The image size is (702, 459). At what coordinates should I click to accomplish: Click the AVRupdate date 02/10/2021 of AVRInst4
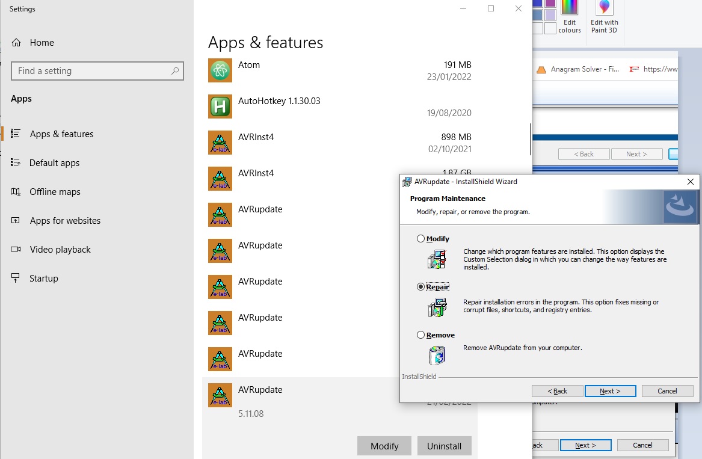click(449, 149)
